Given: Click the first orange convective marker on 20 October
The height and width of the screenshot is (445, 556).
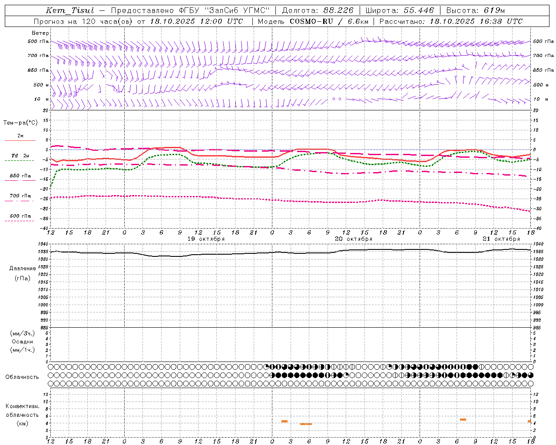Looking at the screenshot, I should (x=285, y=421).
